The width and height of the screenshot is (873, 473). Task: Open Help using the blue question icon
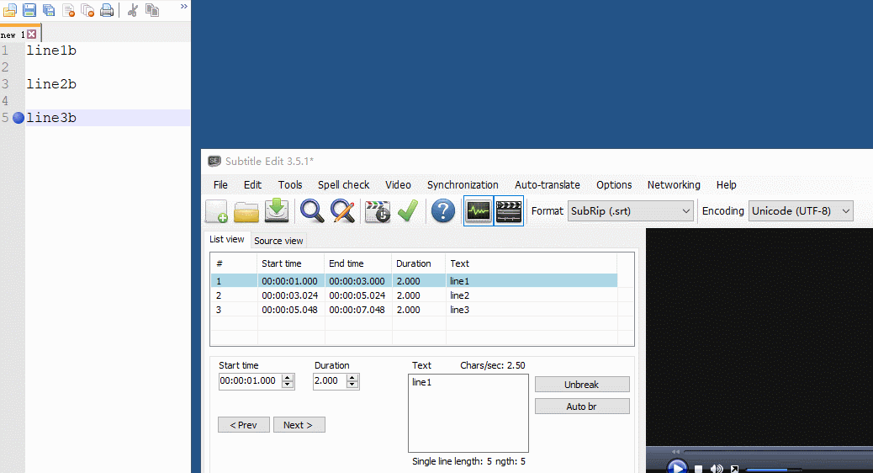[443, 211]
